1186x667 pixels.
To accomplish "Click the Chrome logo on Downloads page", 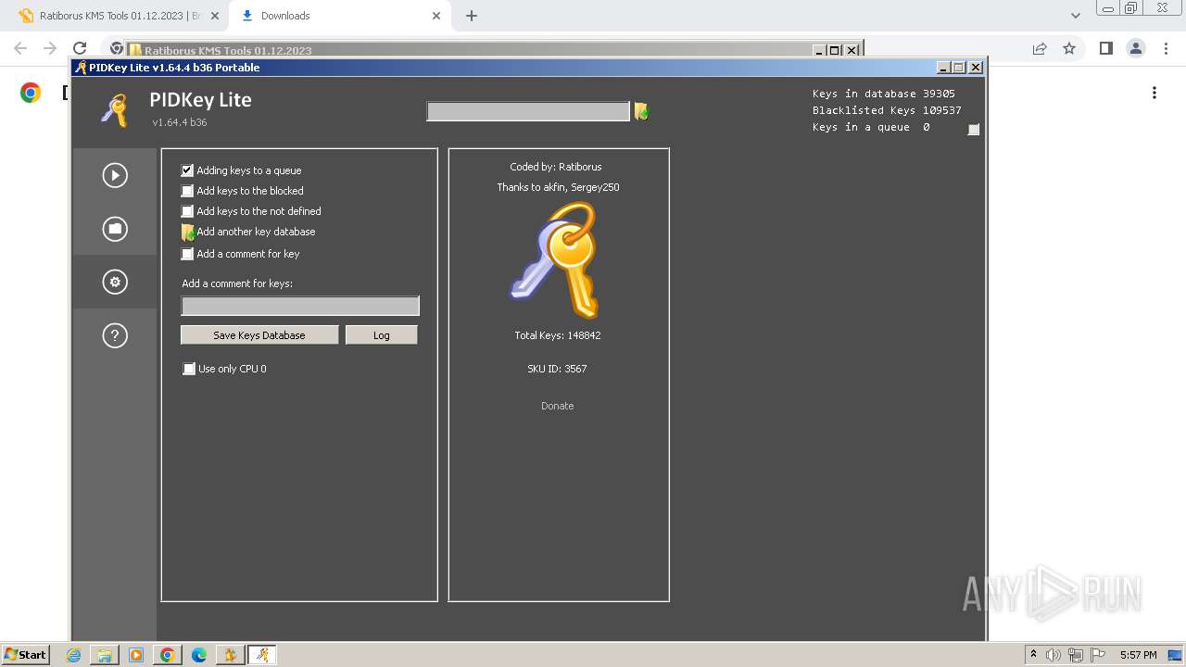I will [31, 93].
